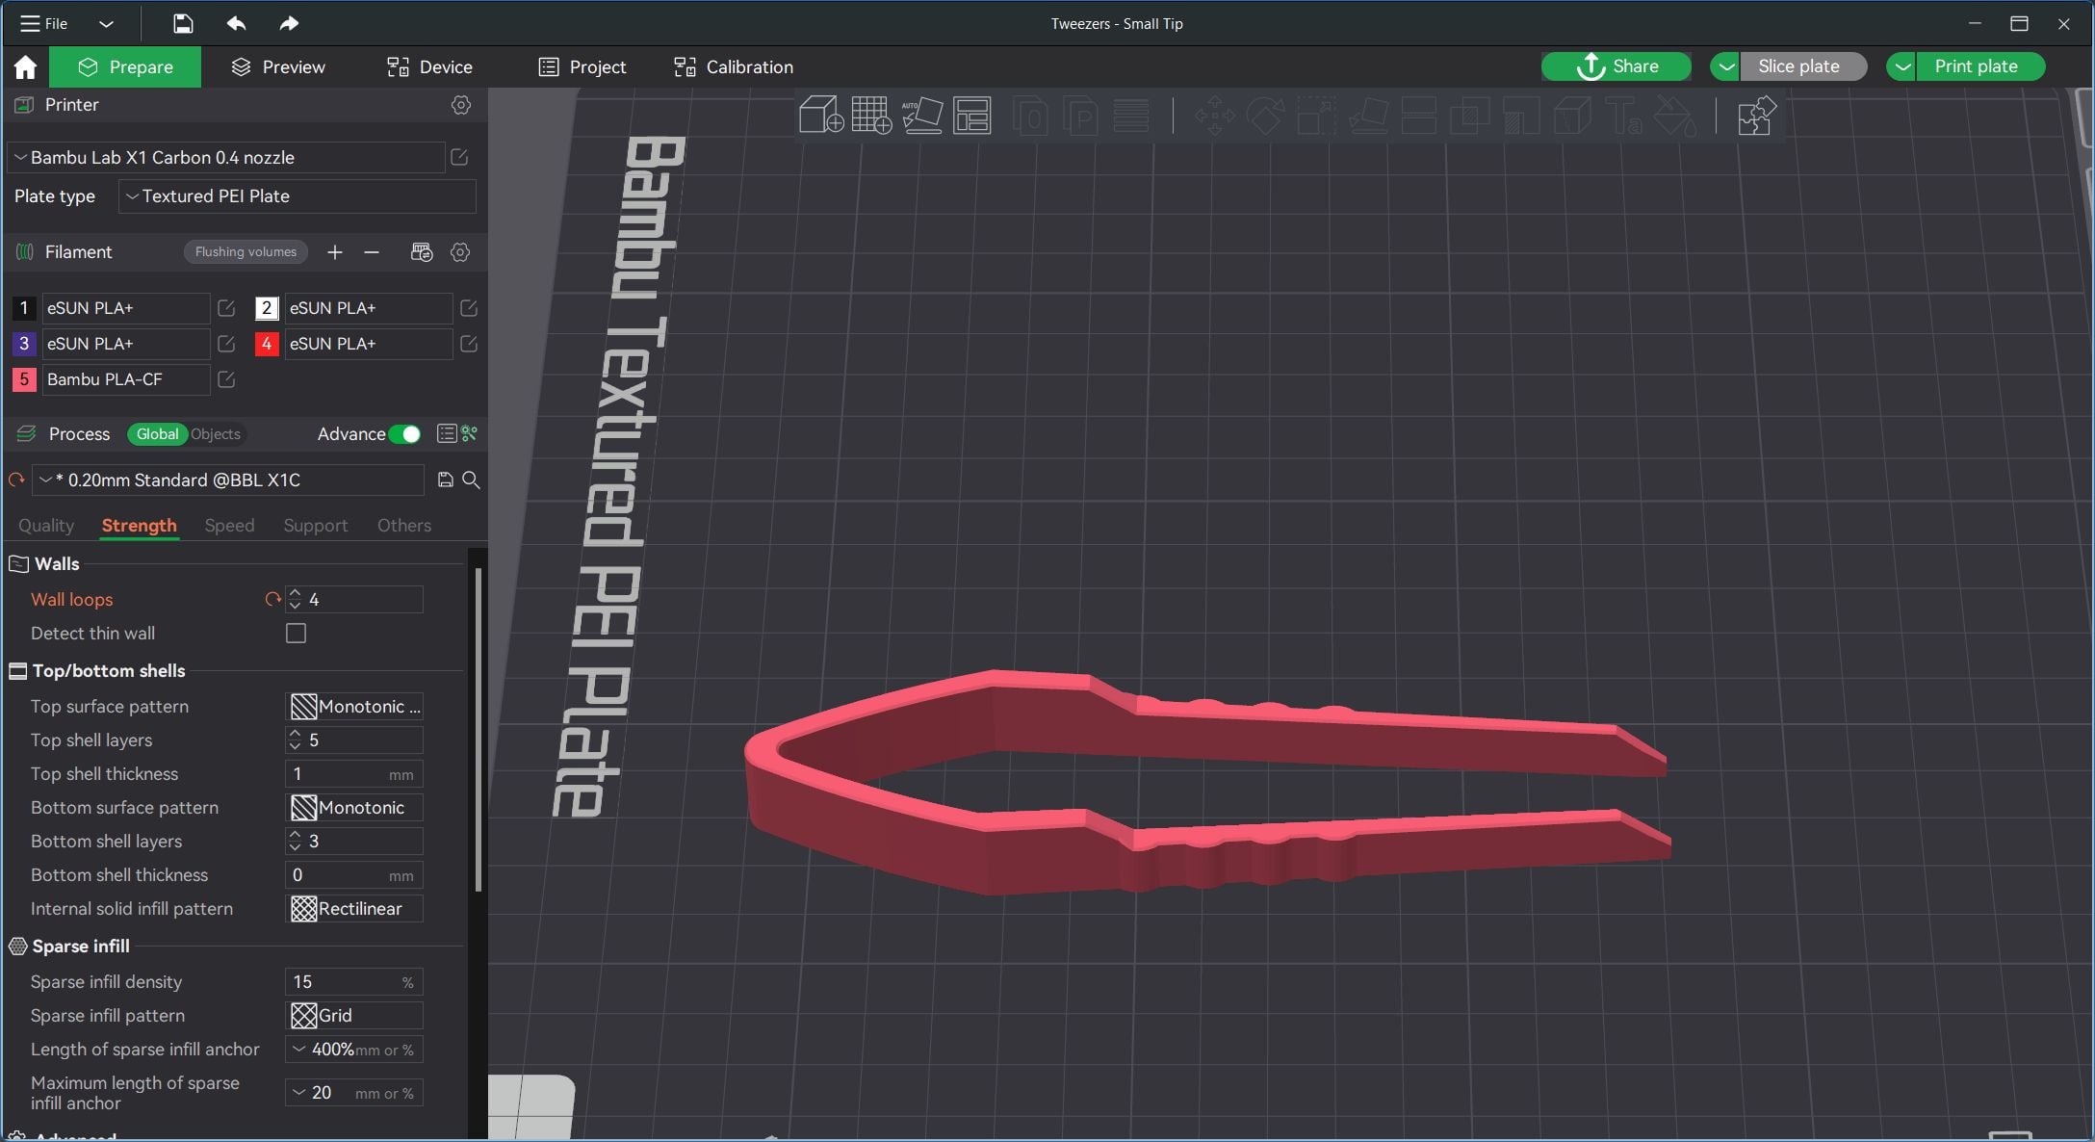Click the Print plate button
This screenshot has width=2095, height=1142.
point(1980,66)
